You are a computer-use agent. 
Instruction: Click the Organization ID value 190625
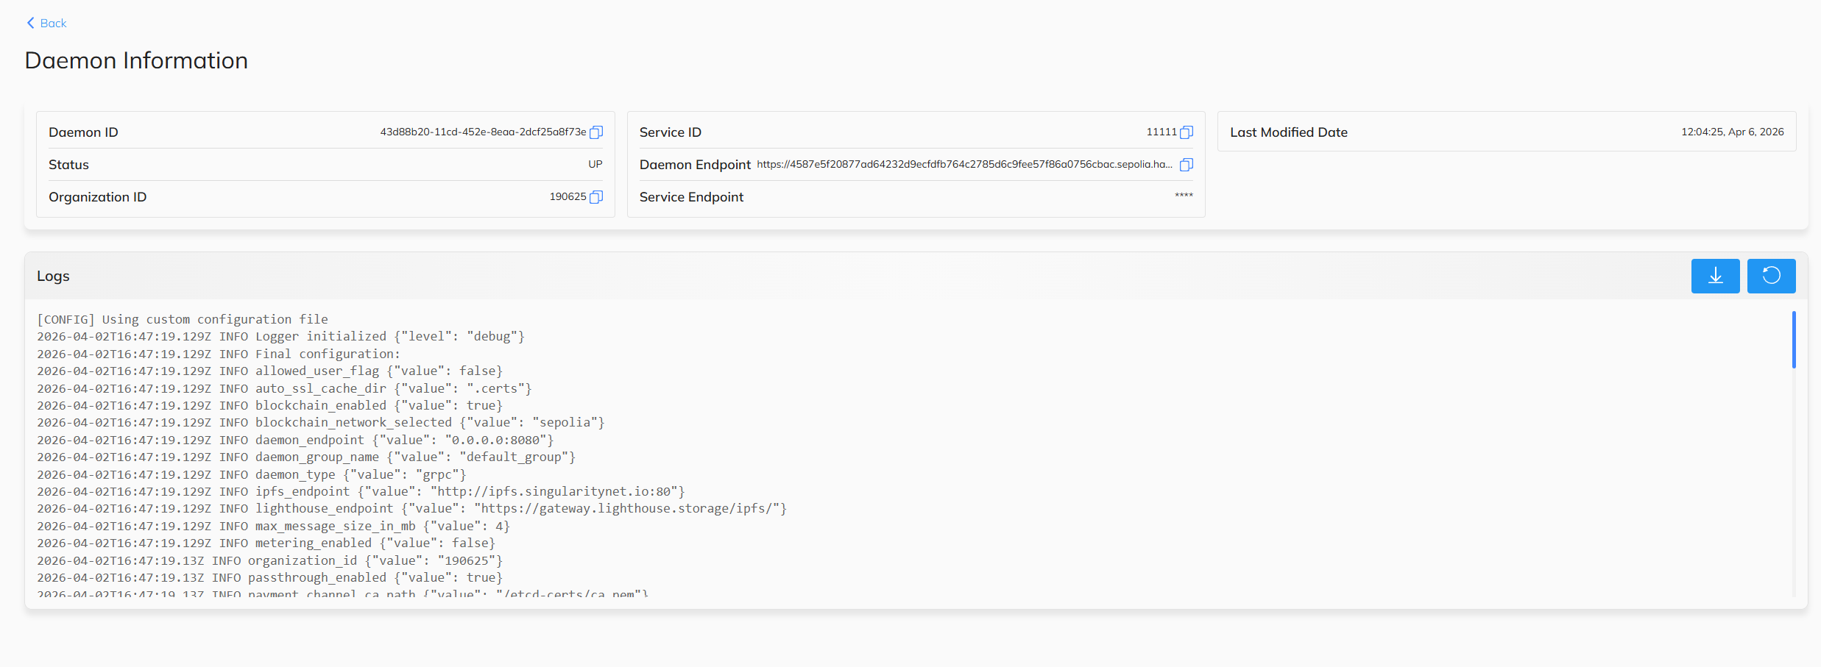(567, 196)
